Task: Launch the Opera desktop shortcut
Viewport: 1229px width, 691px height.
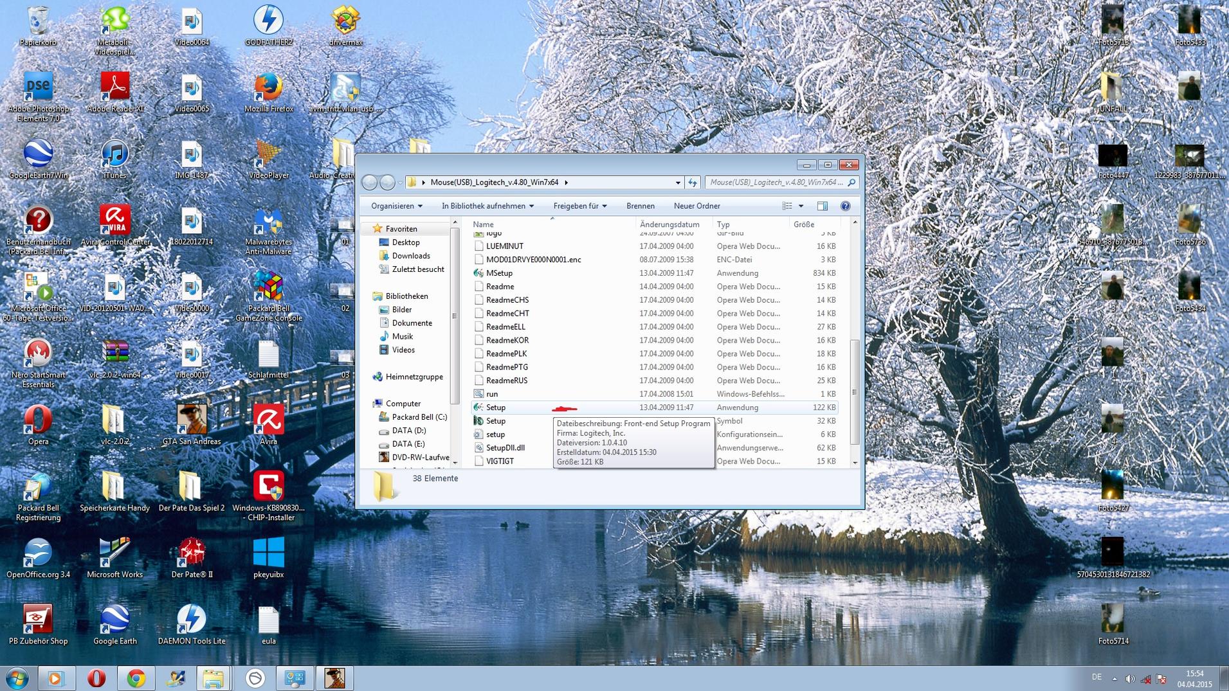Action: click(x=38, y=425)
